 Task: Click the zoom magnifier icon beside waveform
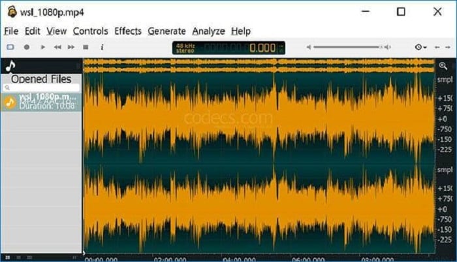(443, 66)
